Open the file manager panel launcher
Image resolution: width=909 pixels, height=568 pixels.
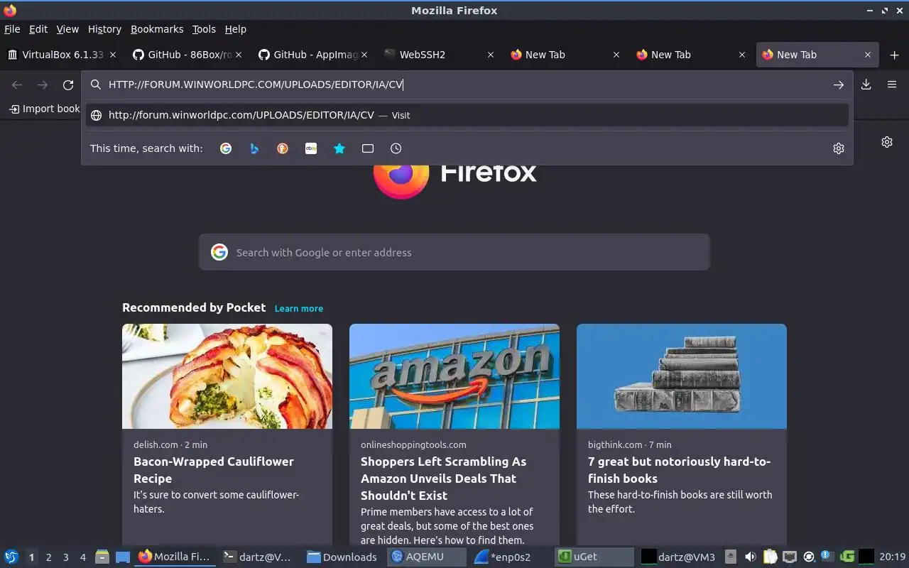coord(102,557)
